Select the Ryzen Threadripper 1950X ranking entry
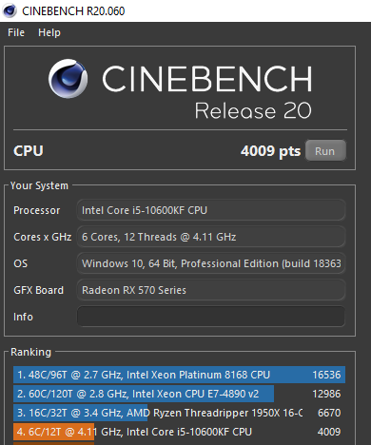This screenshot has height=445, width=371. pyautogui.click(x=179, y=413)
